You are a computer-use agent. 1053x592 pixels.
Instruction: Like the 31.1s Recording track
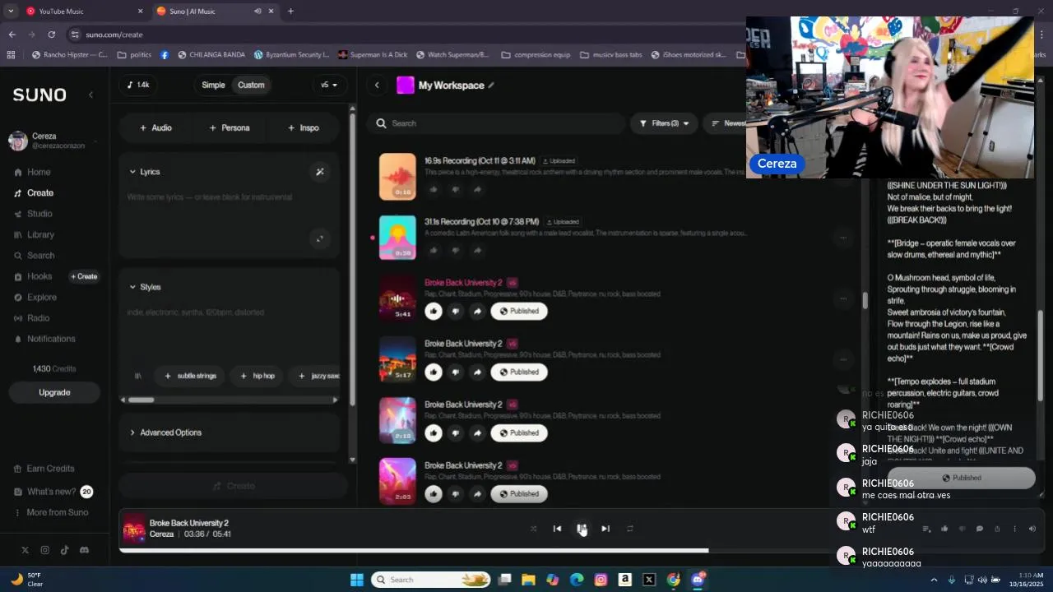[434, 250]
